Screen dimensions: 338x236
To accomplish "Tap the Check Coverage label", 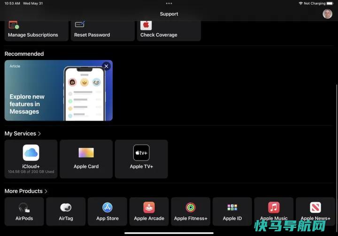I will click(x=159, y=35).
